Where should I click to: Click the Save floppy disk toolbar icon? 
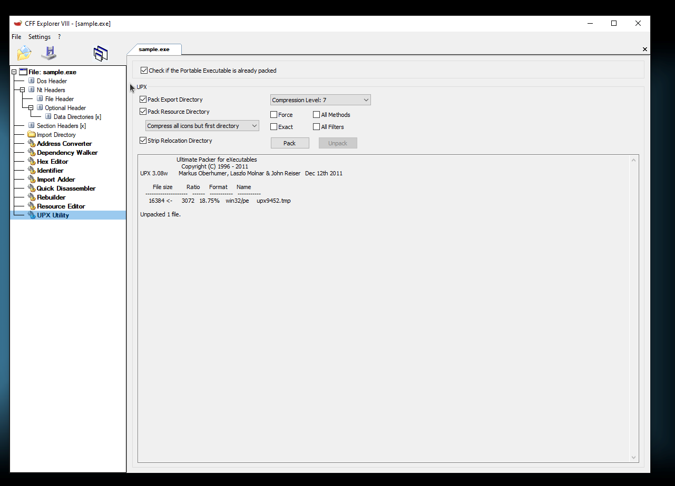(49, 53)
